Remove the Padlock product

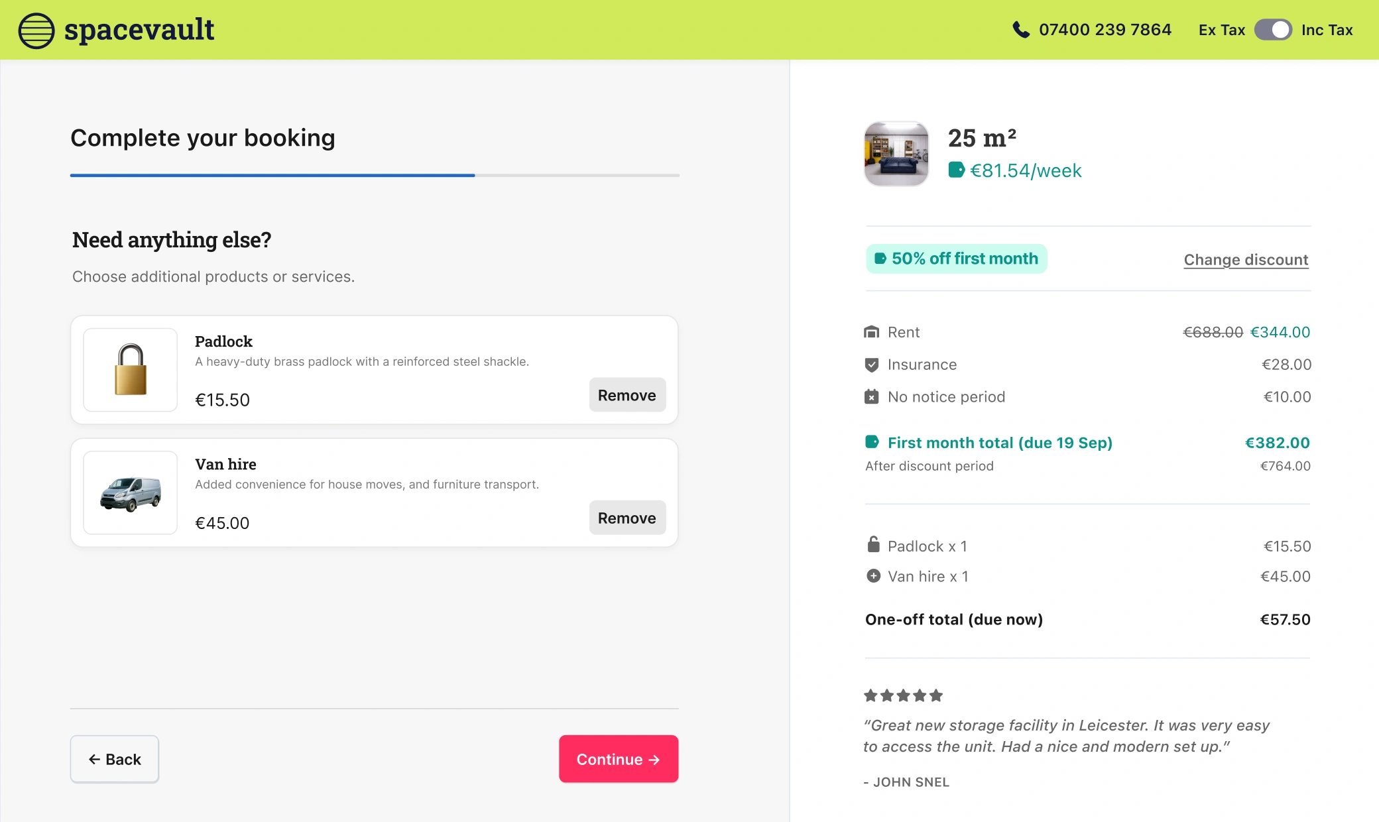click(627, 394)
